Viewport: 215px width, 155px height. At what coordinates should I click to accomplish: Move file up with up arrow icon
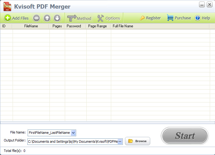point(47,18)
